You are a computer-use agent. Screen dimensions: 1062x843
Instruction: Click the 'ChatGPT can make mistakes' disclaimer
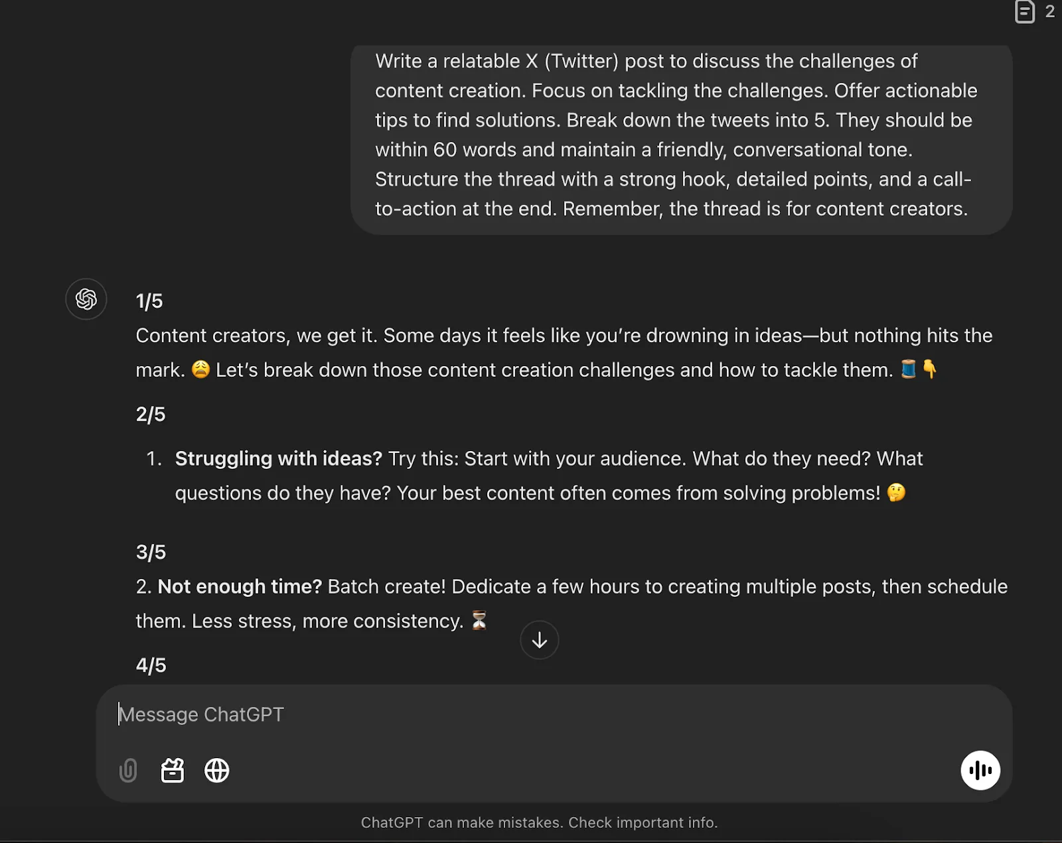[539, 822]
